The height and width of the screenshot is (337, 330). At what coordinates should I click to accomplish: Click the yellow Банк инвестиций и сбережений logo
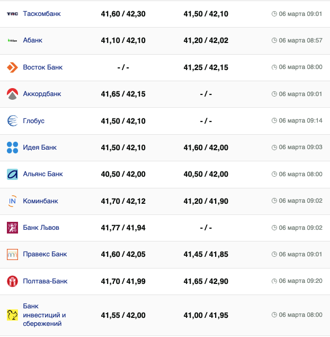pos(12,315)
